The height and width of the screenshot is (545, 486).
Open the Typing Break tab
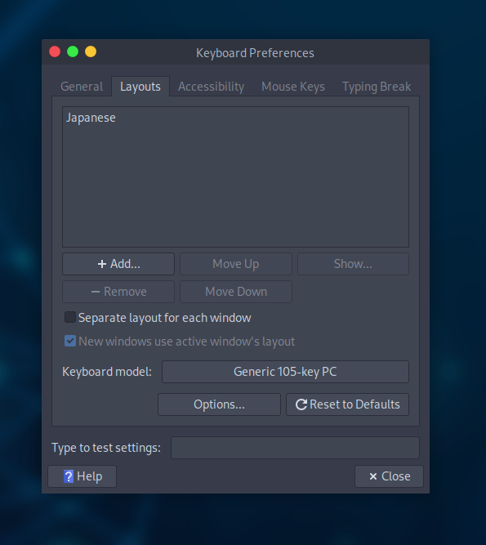click(377, 87)
